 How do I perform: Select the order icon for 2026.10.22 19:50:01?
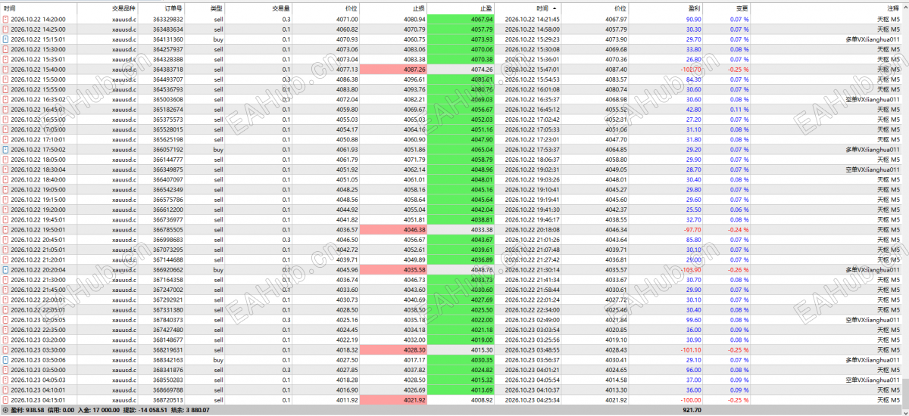pos(6,229)
